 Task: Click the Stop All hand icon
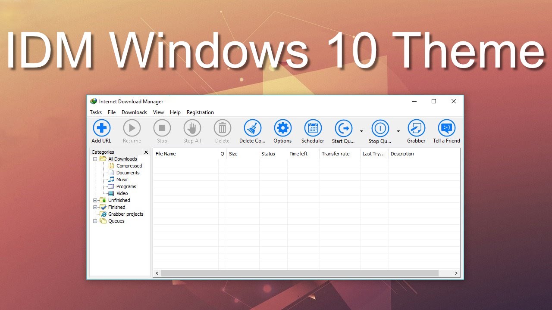(192, 128)
